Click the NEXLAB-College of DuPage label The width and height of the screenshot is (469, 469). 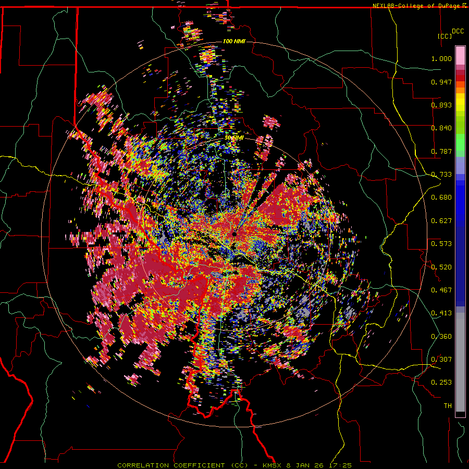[x=416, y=6]
